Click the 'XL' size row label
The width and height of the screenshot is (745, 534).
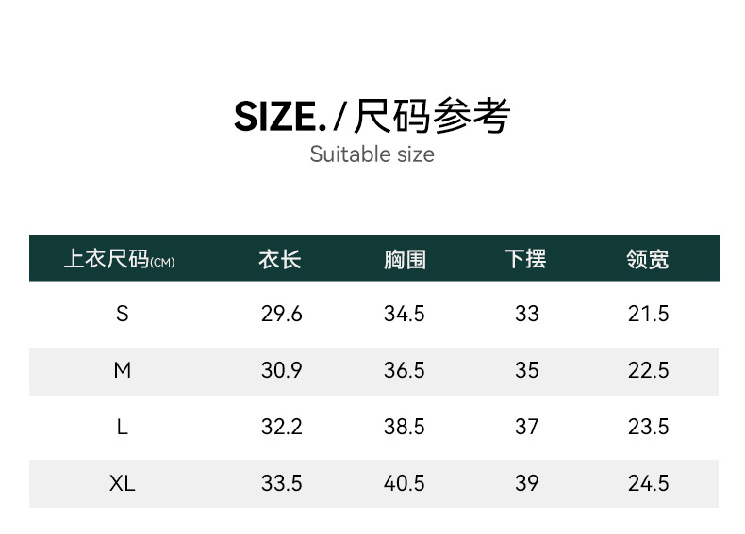click(x=122, y=484)
